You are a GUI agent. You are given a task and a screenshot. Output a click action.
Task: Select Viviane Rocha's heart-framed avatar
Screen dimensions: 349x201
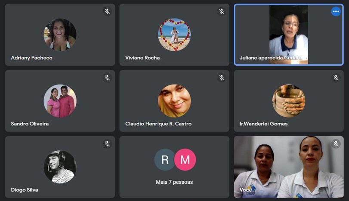coord(174,35)
